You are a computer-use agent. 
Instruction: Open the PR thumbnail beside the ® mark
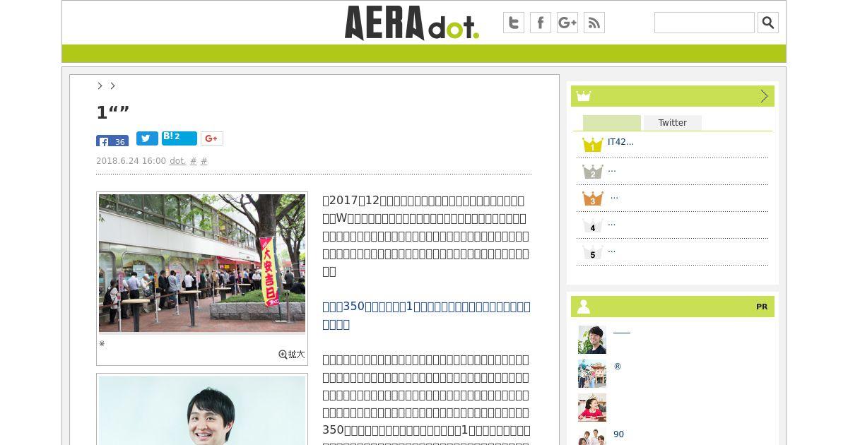[x=592, y=374]
